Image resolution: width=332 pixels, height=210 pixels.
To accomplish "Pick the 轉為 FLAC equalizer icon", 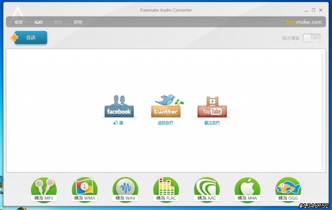I will point(166,189).
